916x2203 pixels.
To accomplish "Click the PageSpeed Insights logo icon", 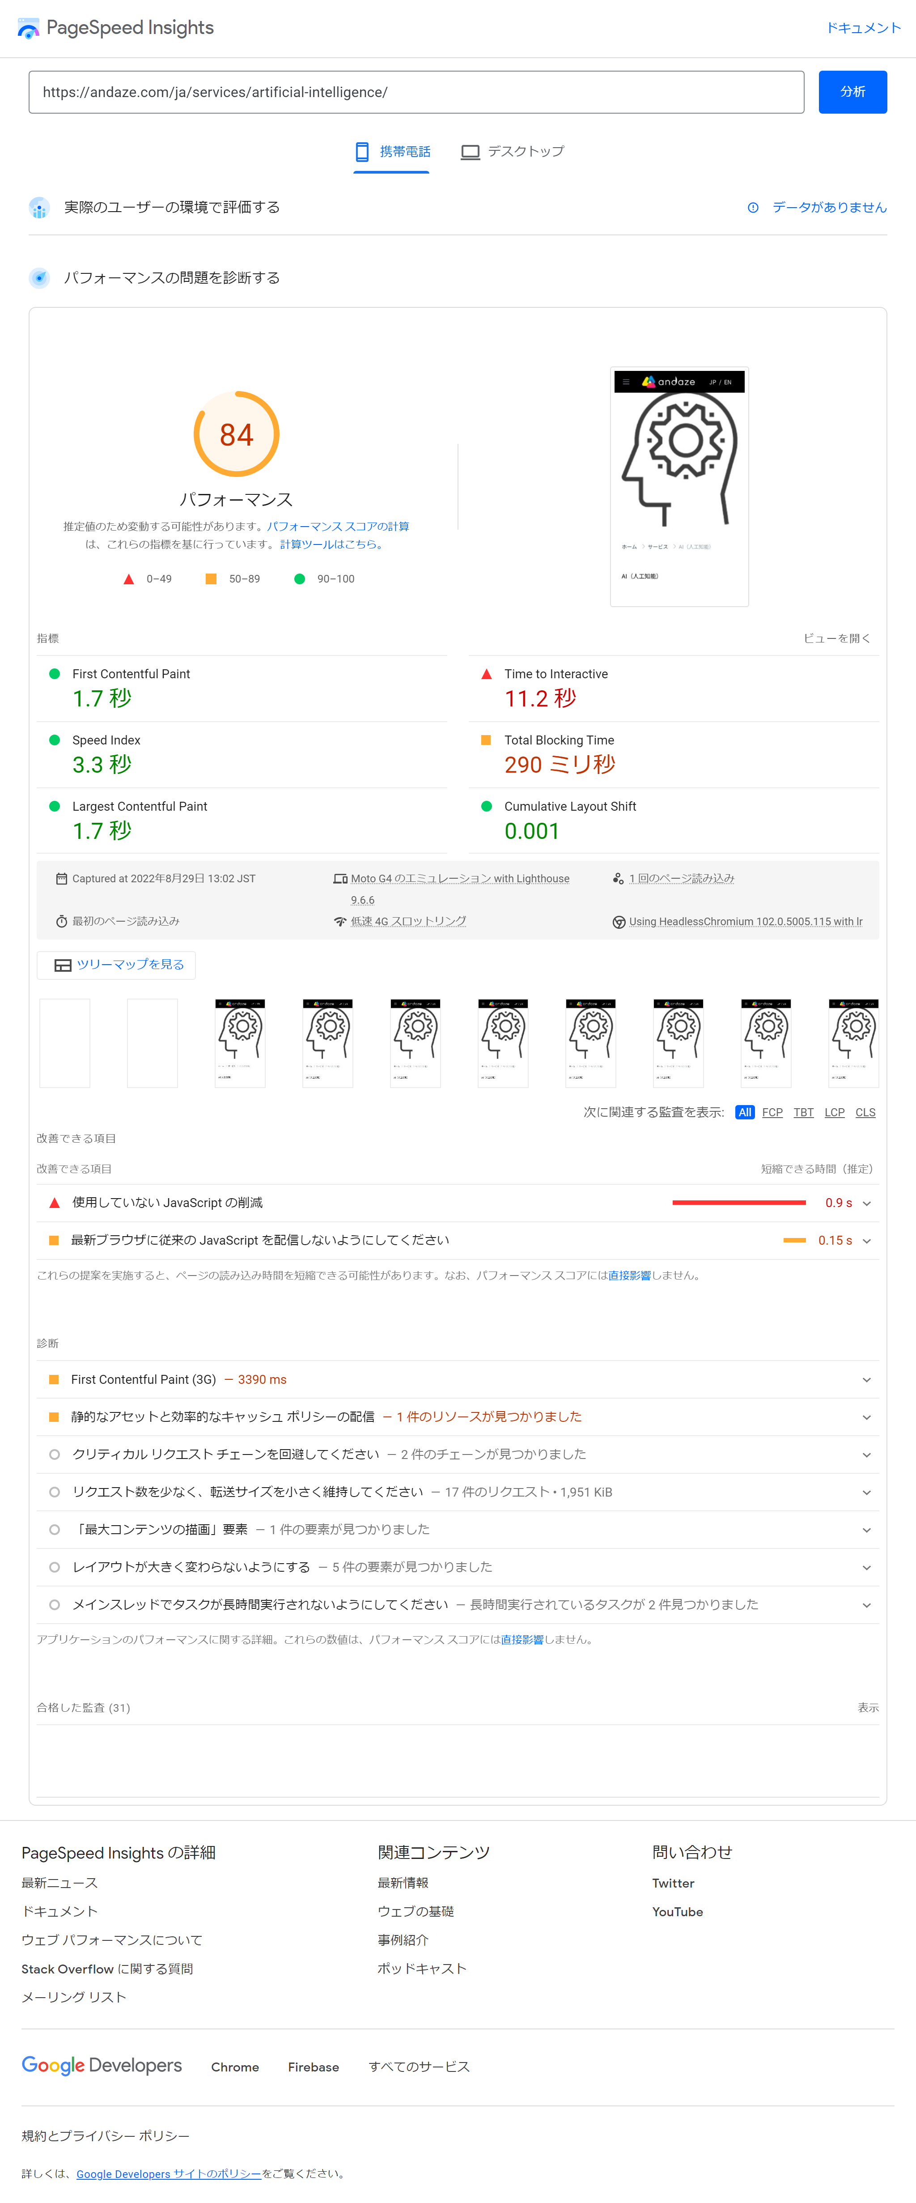I will 28,27.
